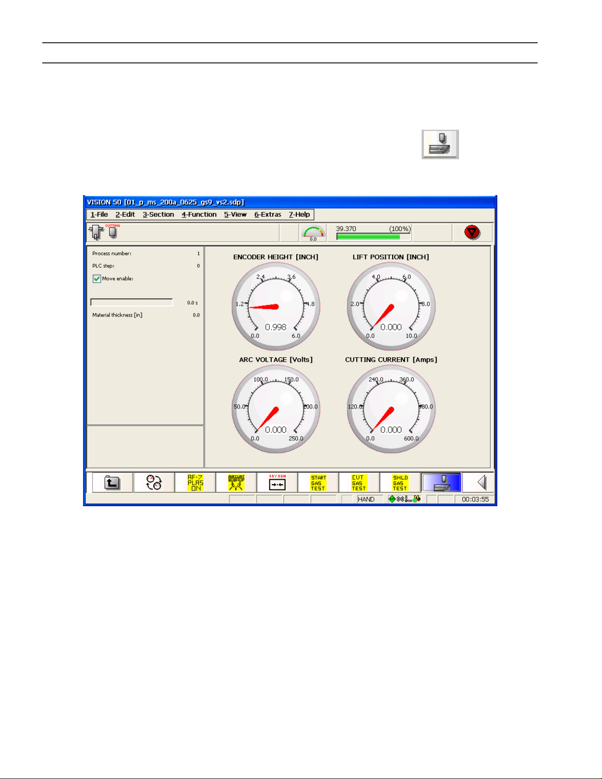The height and width of the screenshot is (779, 602).
Task: Click the return/back folder arrow button
Action: [x=113, y=483]
